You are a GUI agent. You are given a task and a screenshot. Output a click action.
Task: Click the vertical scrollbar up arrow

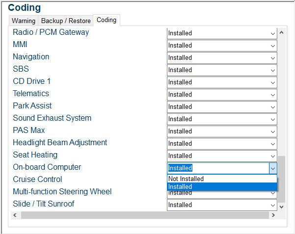tap(281, 33)
